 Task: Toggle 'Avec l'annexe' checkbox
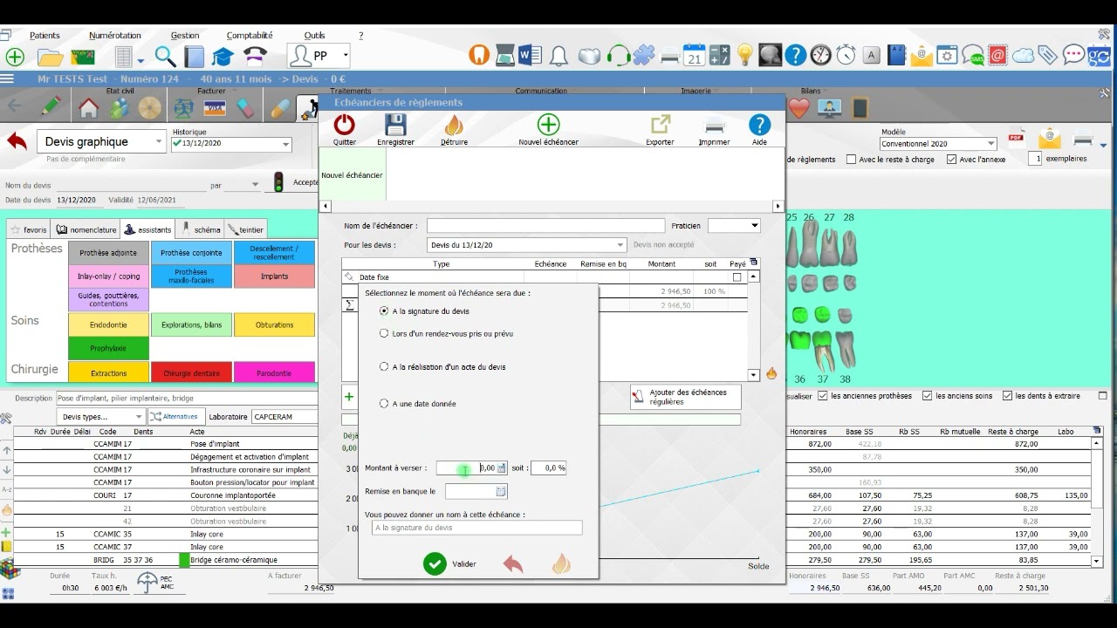(x=951, y=160)
